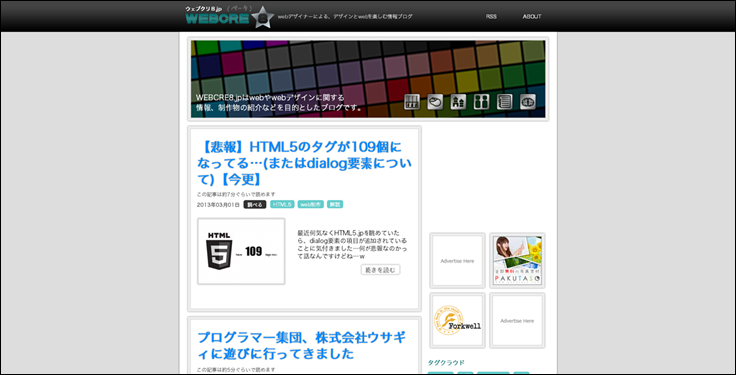This screenshot has height=375, width=736.
Task: Click the Forkwell ad banner
Action: 457,320
